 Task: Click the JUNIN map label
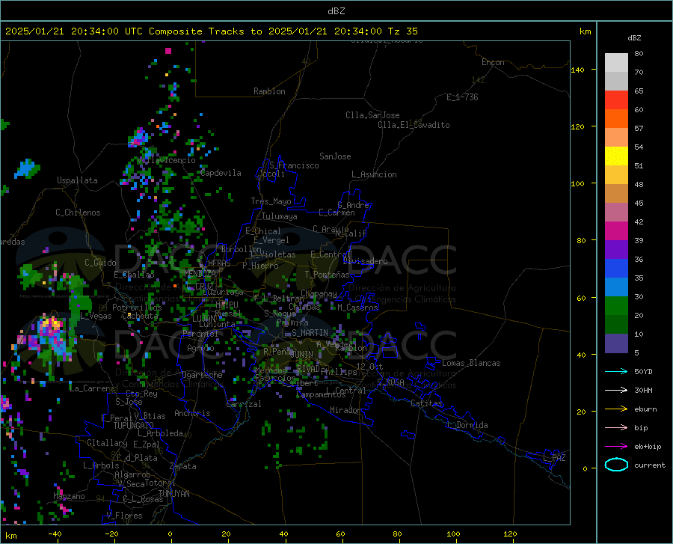pos(301,354)
